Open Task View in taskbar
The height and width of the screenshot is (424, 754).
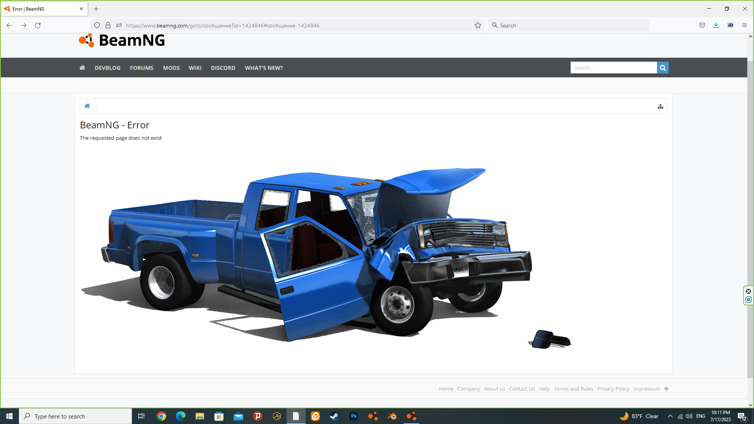tap(141, 416)
